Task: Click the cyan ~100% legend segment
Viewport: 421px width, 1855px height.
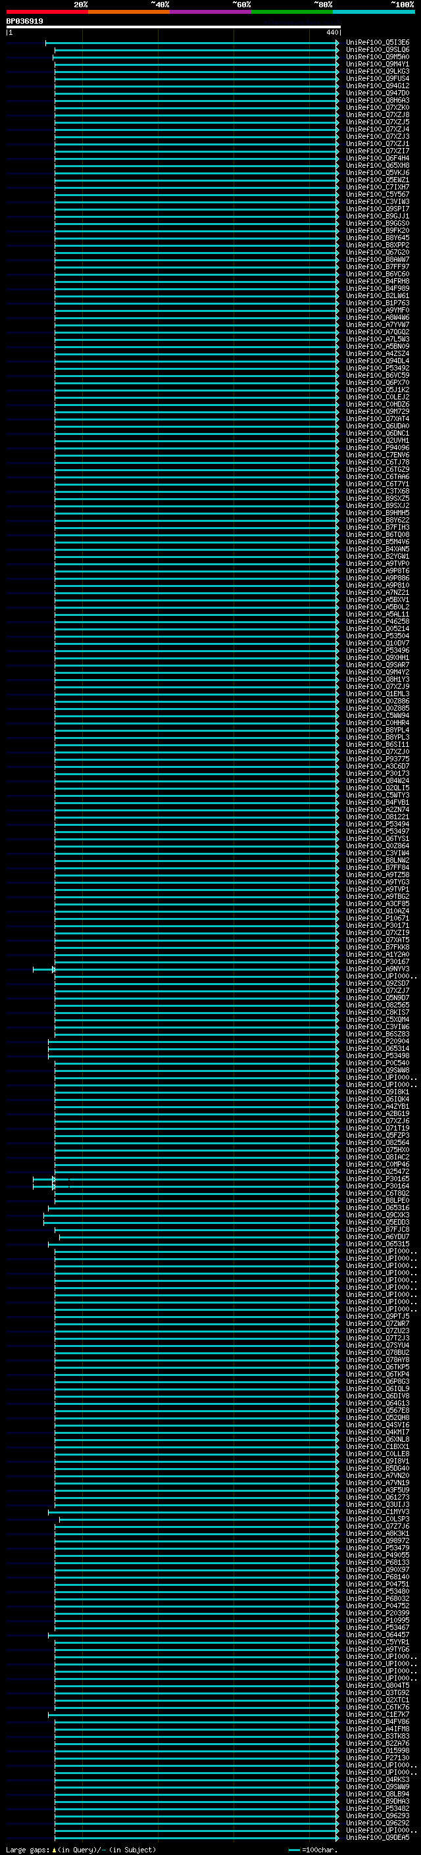Action: point(374,12)
